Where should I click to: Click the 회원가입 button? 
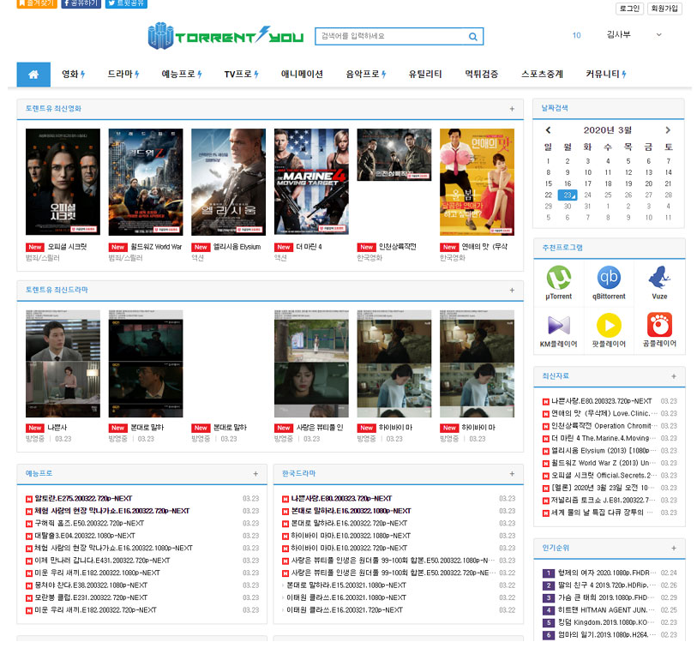(664, 9)
